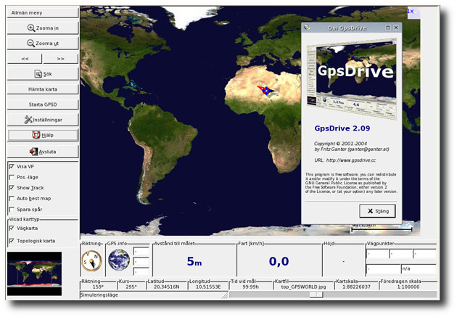
Task: Click the Om GpsDrive title bar icon
Action: 307,28
